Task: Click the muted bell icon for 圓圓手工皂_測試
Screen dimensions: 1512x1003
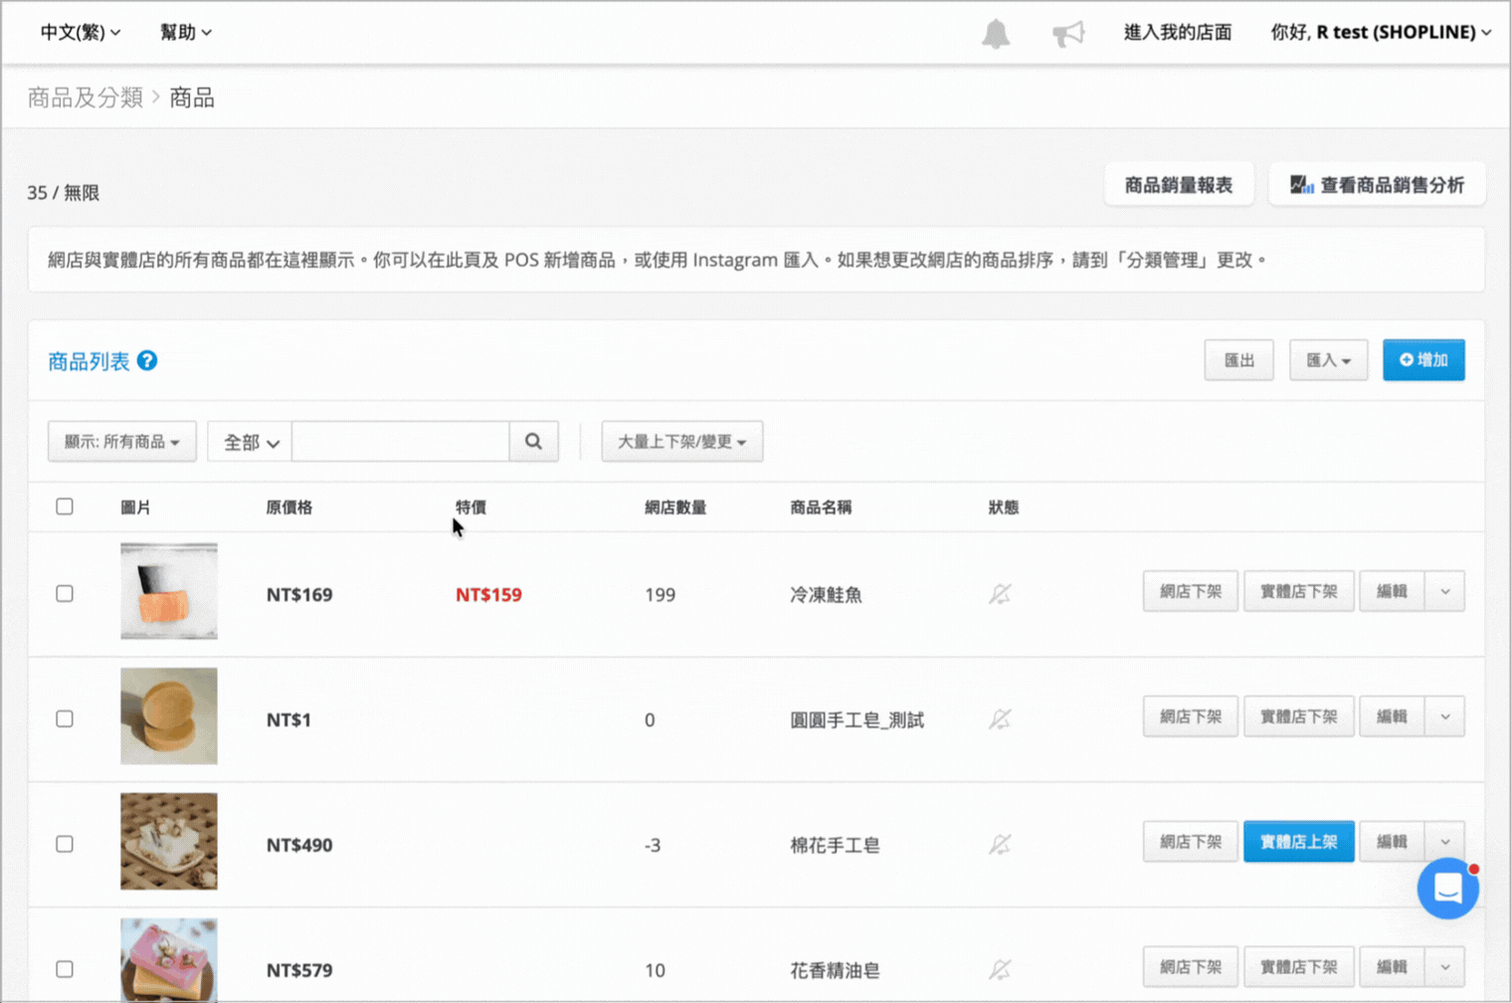Action: tap(1000, 718)
